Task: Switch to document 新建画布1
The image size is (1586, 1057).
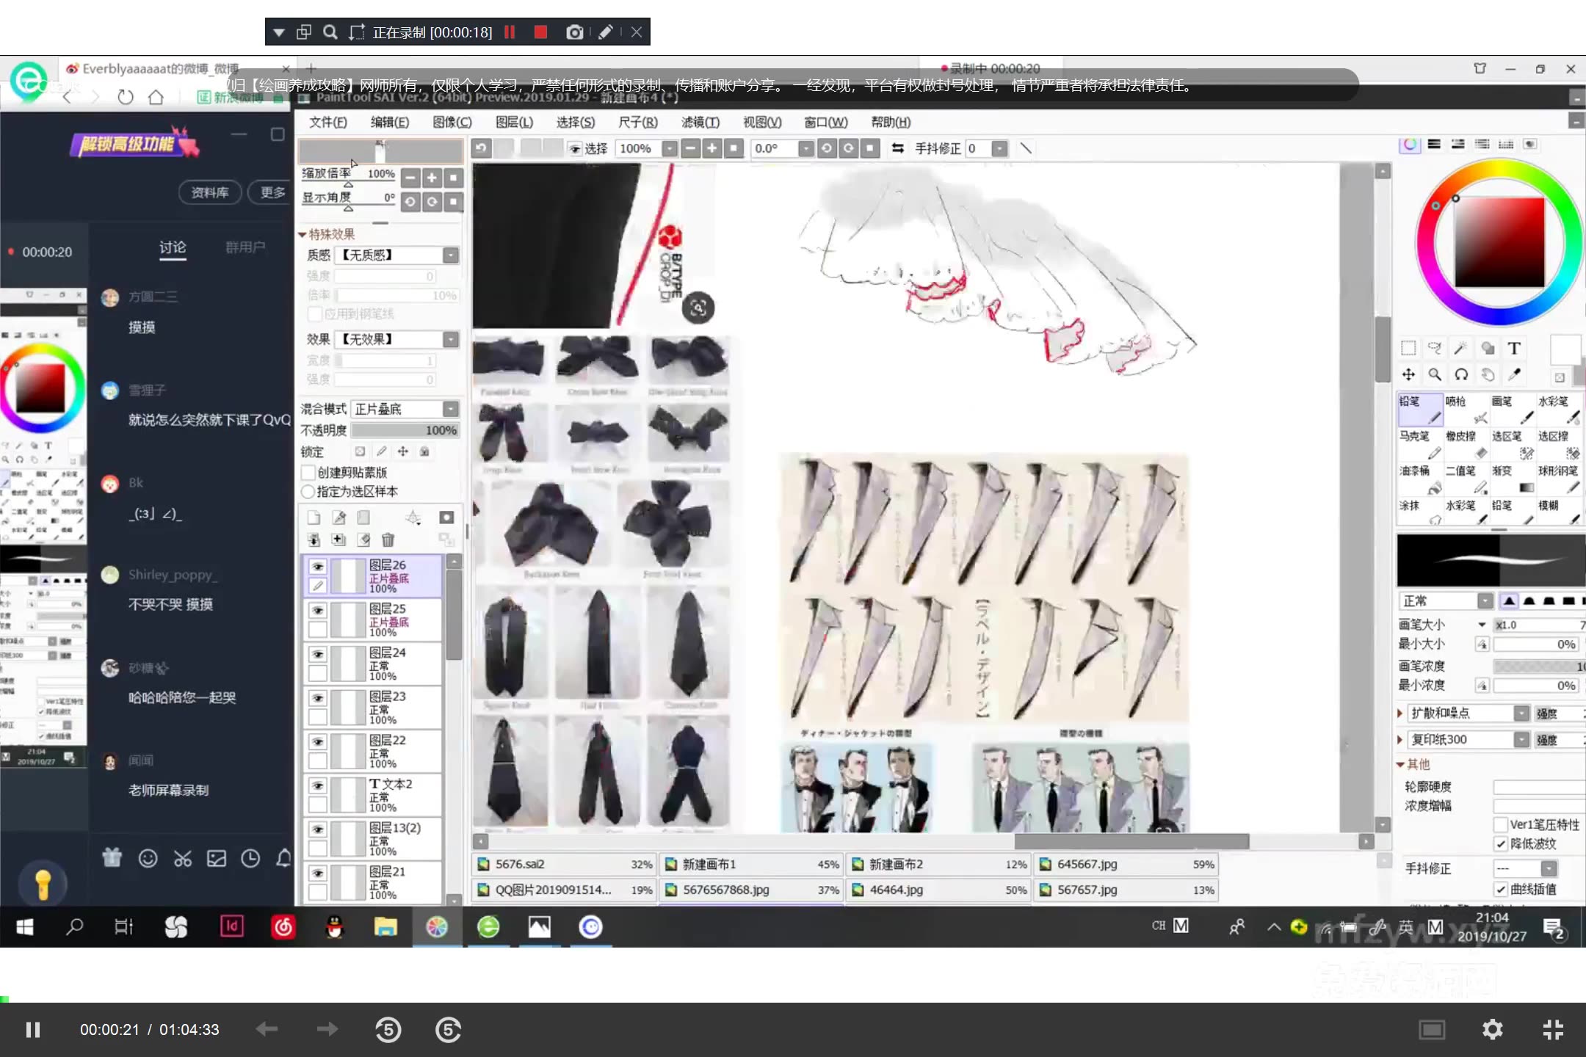Action: [x=750, y=864]
